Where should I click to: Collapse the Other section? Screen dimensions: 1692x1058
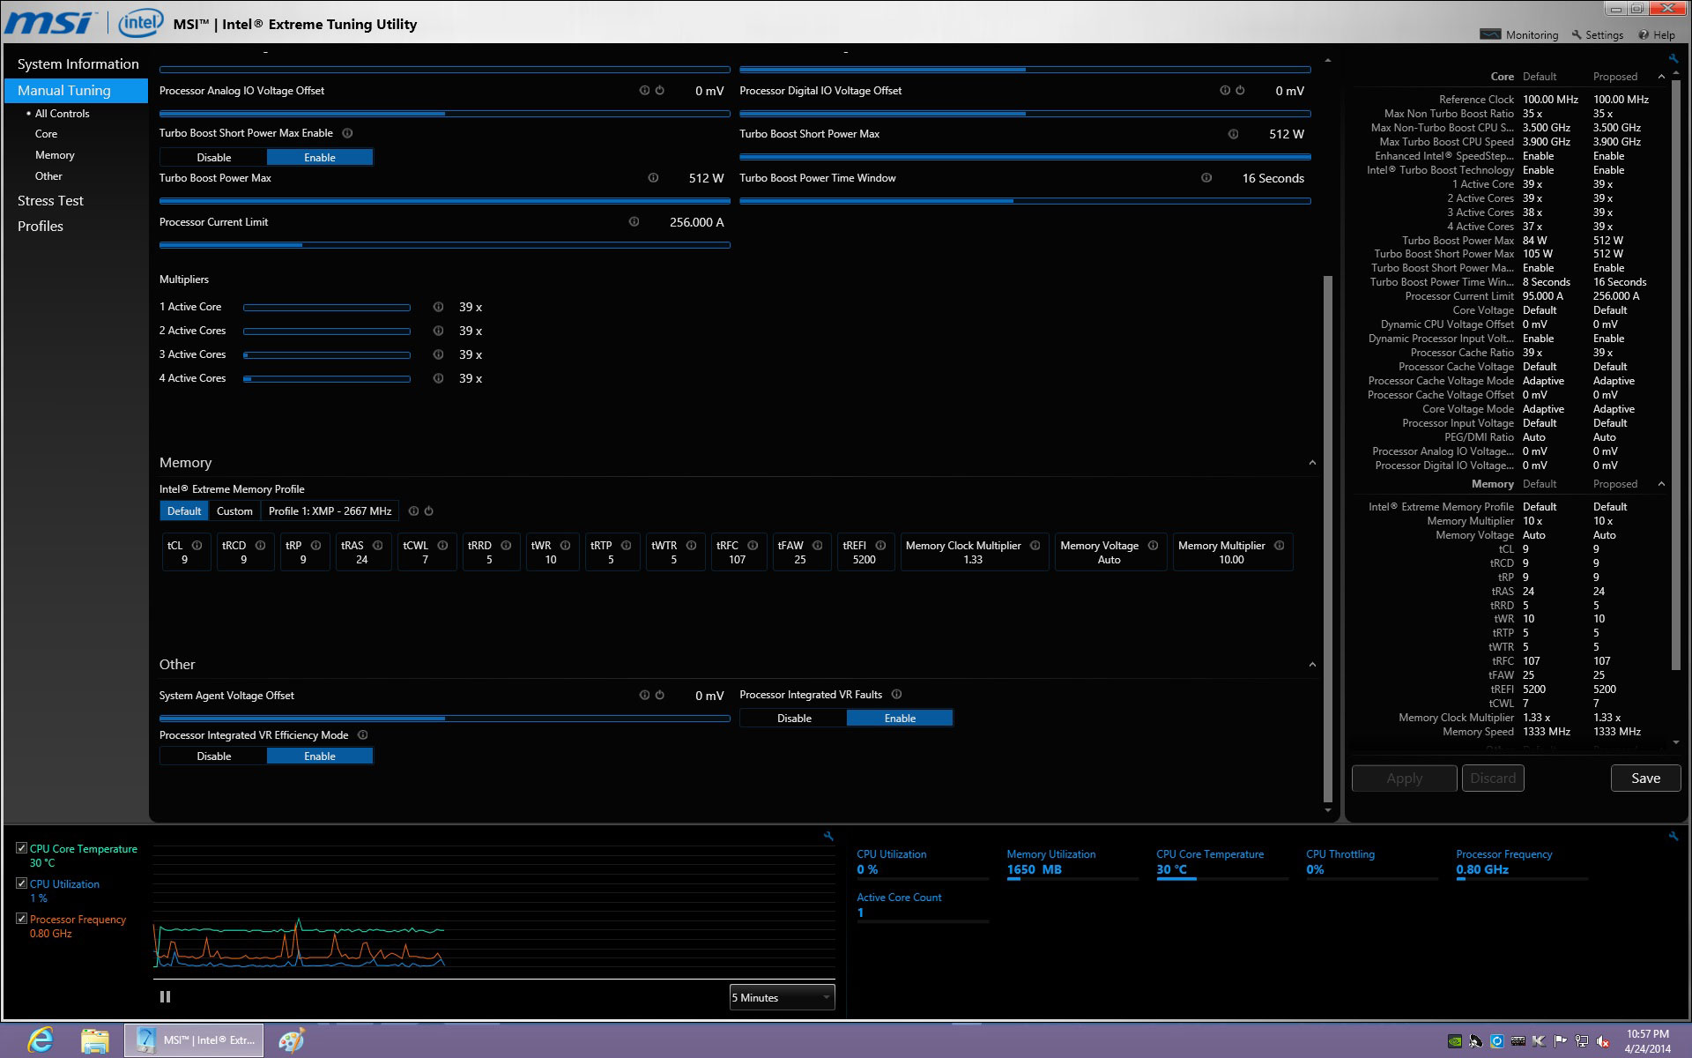[1312, 665]
